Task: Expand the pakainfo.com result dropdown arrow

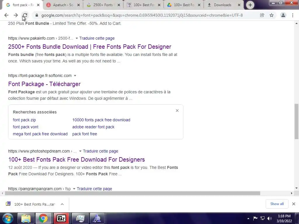Action: pyautogui.click(x=77, y=38)
